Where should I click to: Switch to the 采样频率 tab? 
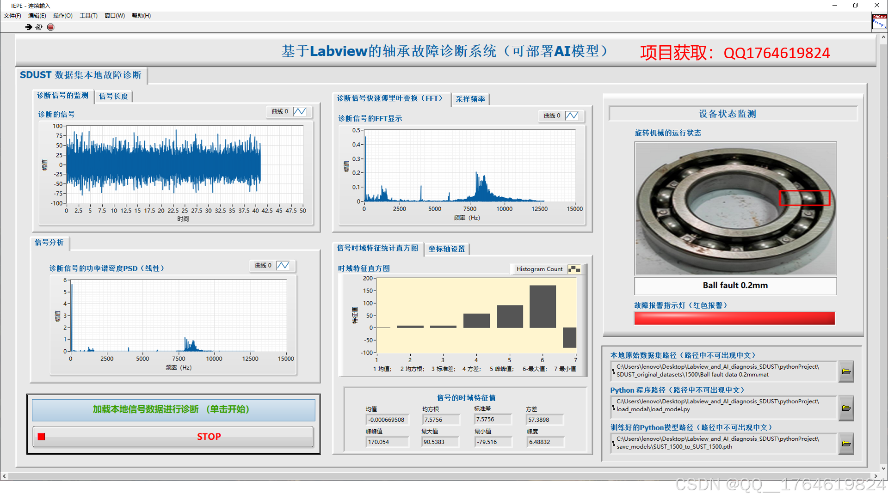coord(470,99)
